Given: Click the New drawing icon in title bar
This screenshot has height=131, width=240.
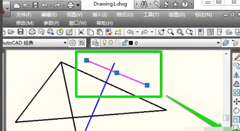Looking at the screenshot, I should coord(17,5).
